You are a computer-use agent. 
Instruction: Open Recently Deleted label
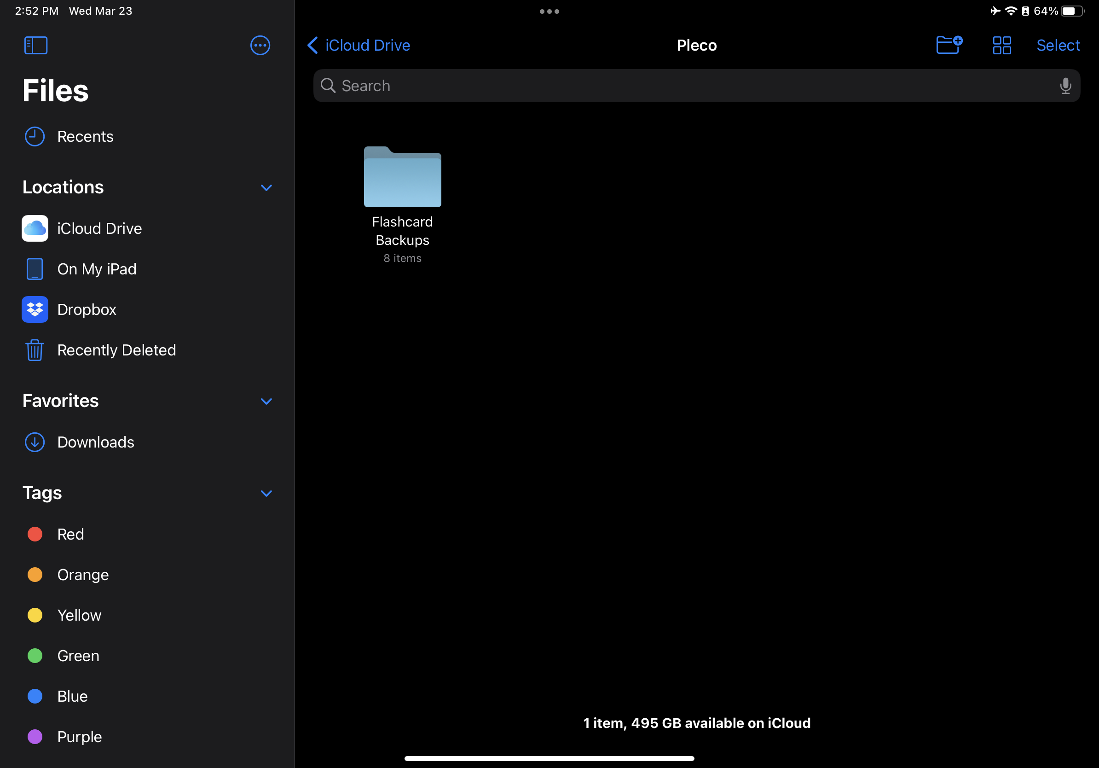tap(117, 350)
